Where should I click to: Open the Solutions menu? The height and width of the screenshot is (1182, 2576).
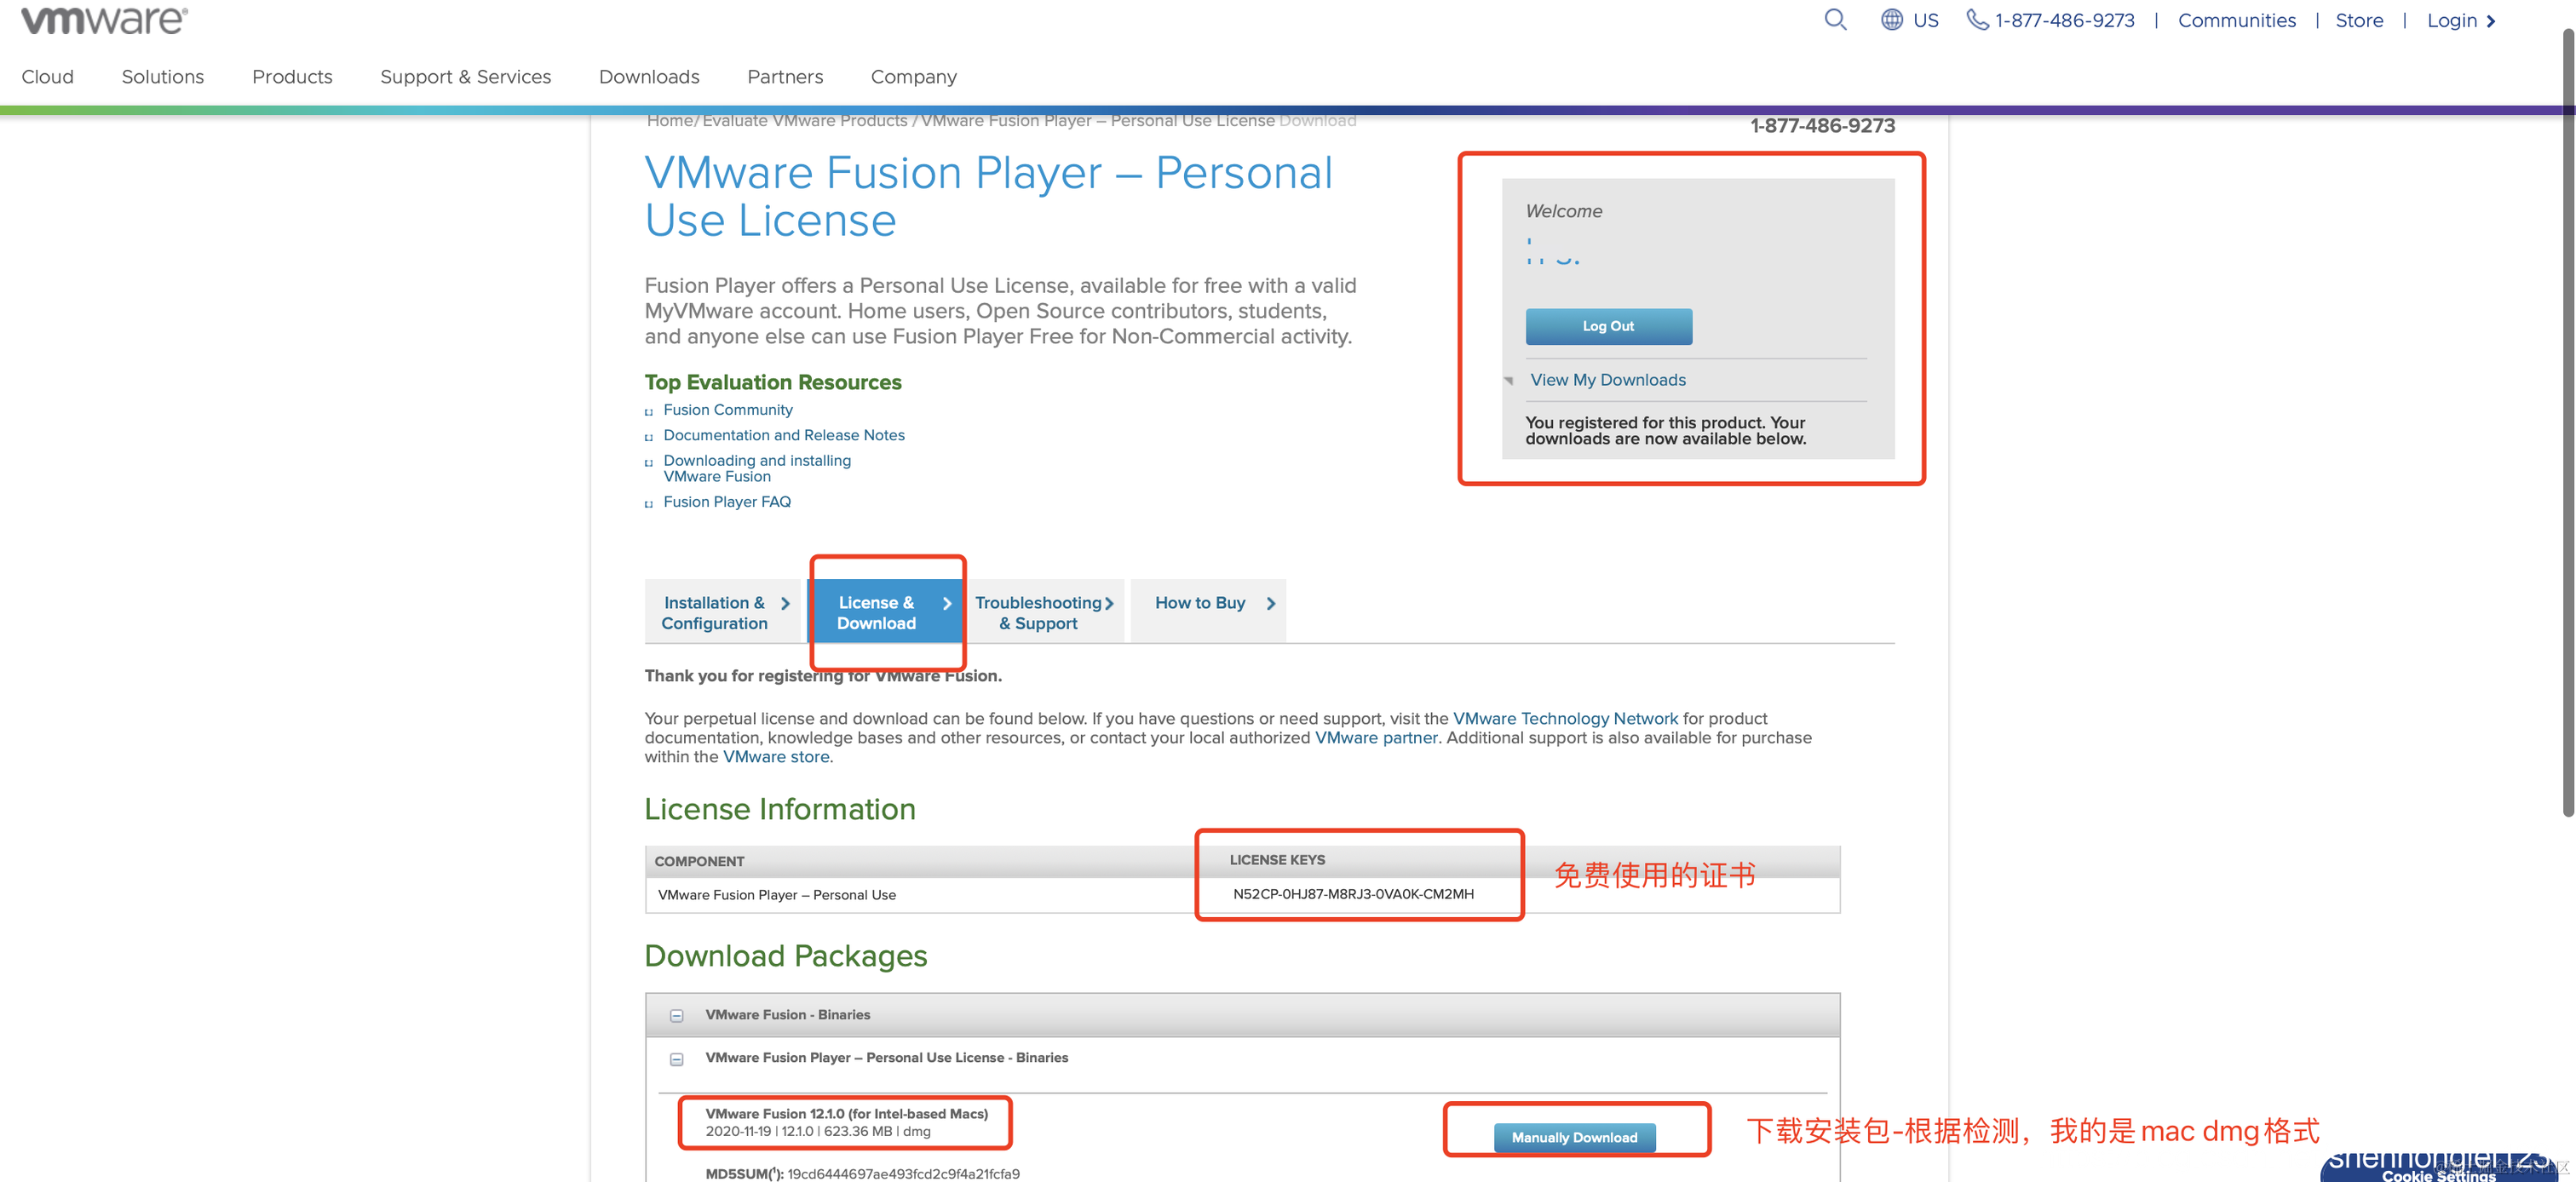tap(163, 77)
